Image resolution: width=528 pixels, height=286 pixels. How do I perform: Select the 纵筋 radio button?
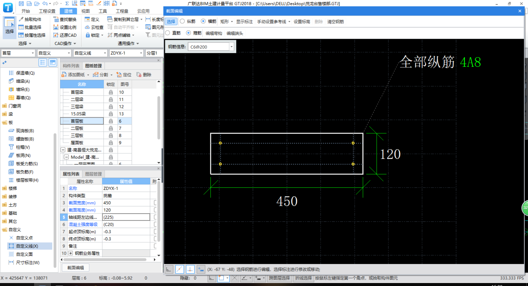pos(182,21)
